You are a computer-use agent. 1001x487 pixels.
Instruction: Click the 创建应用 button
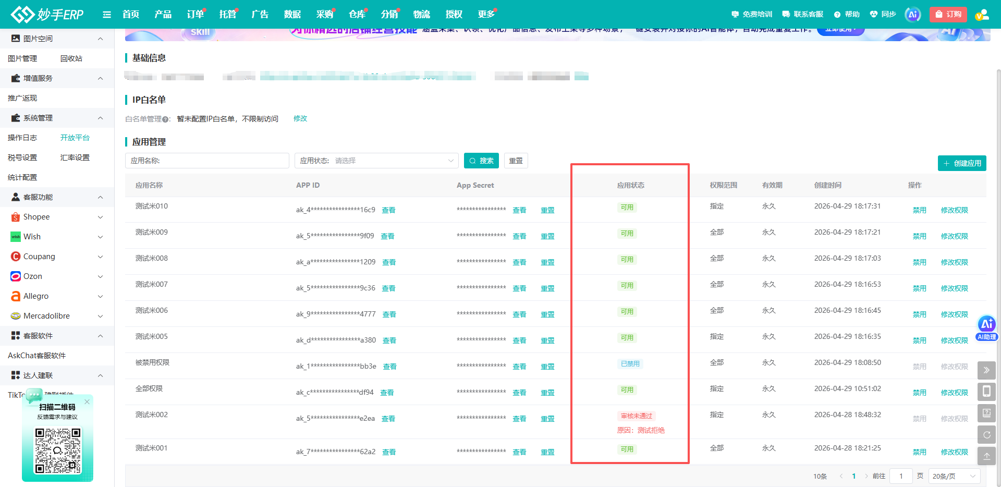pyautogui.click(x=962, y=163)
